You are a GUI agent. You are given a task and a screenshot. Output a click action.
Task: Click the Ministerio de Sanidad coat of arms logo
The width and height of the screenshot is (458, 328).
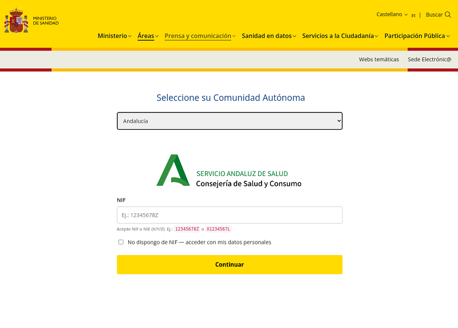tap(16, 21)
